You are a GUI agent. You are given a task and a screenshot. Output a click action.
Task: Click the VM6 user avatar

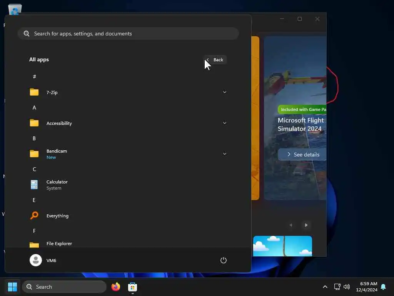[36, 260]
